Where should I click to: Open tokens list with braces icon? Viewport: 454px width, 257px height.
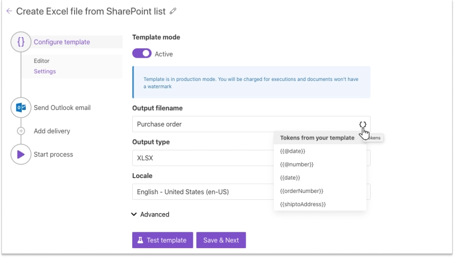coord(363,124)
